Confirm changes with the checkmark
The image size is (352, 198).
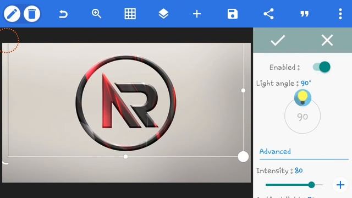click(x=278, y=40)
